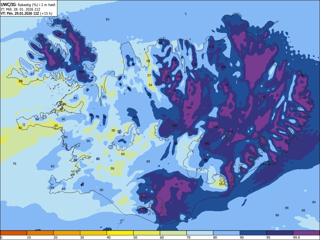Screen dimensions: 320x240
Task: Select the '86' humidity label on the map
Action: click(75, 160)
